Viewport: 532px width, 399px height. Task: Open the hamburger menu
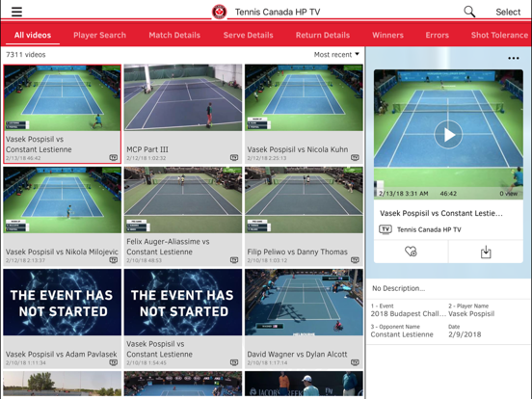point(16,12)
